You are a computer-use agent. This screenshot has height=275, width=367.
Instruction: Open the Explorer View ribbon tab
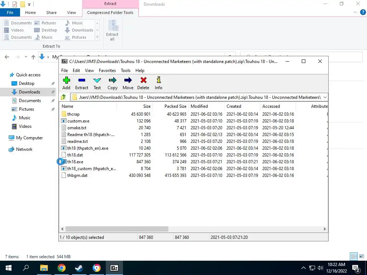tap(71, 13)
